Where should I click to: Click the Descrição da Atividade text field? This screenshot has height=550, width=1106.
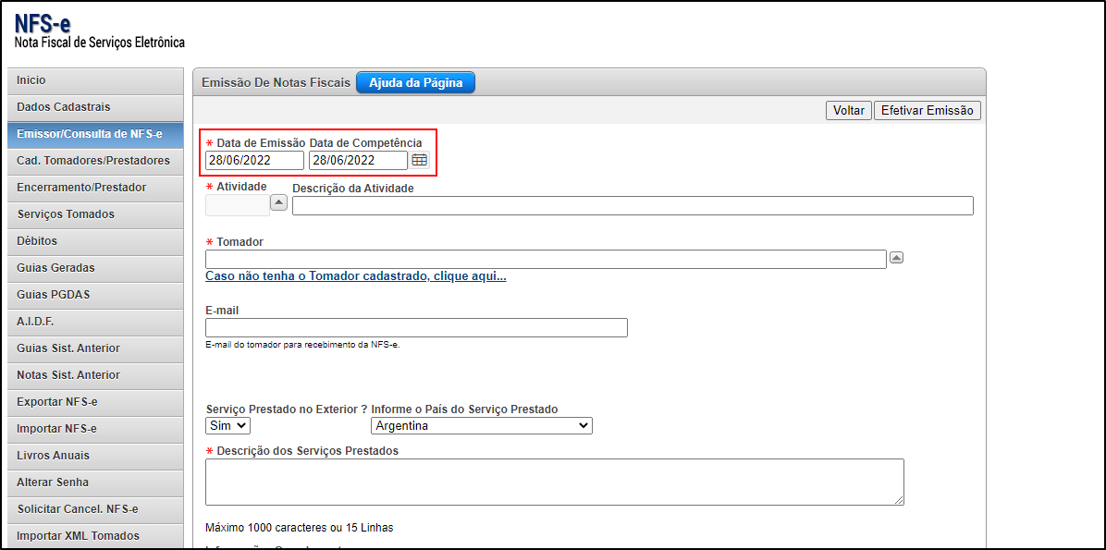pyautogui.click(x=633, y=205)
